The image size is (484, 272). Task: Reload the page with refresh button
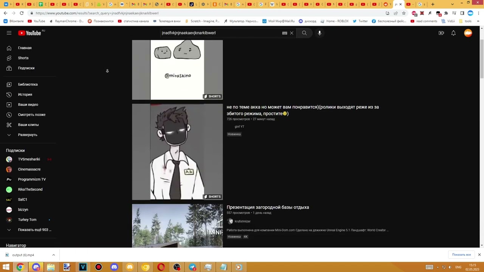tap(22, 13)
